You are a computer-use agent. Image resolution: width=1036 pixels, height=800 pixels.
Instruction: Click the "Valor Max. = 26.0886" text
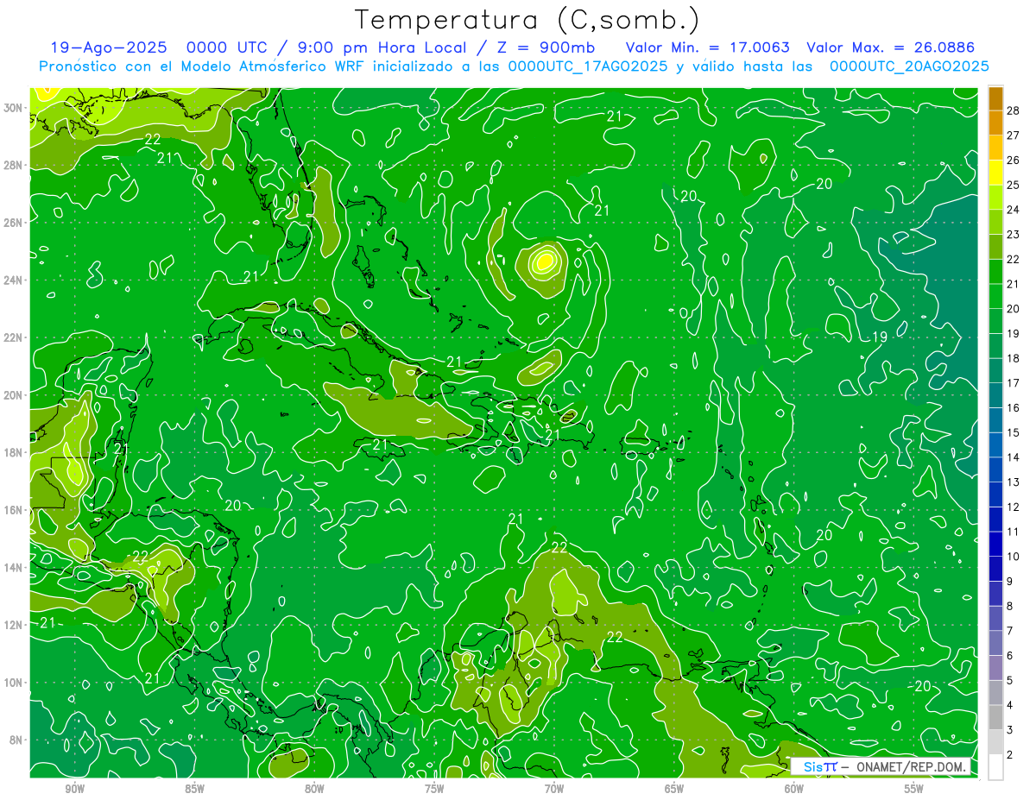coord(890,47)
